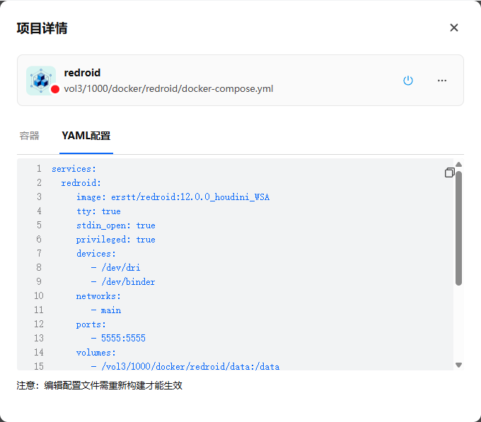The image size is (481, 422).
Task: Close the project details dialog
Action: [453, 28]
